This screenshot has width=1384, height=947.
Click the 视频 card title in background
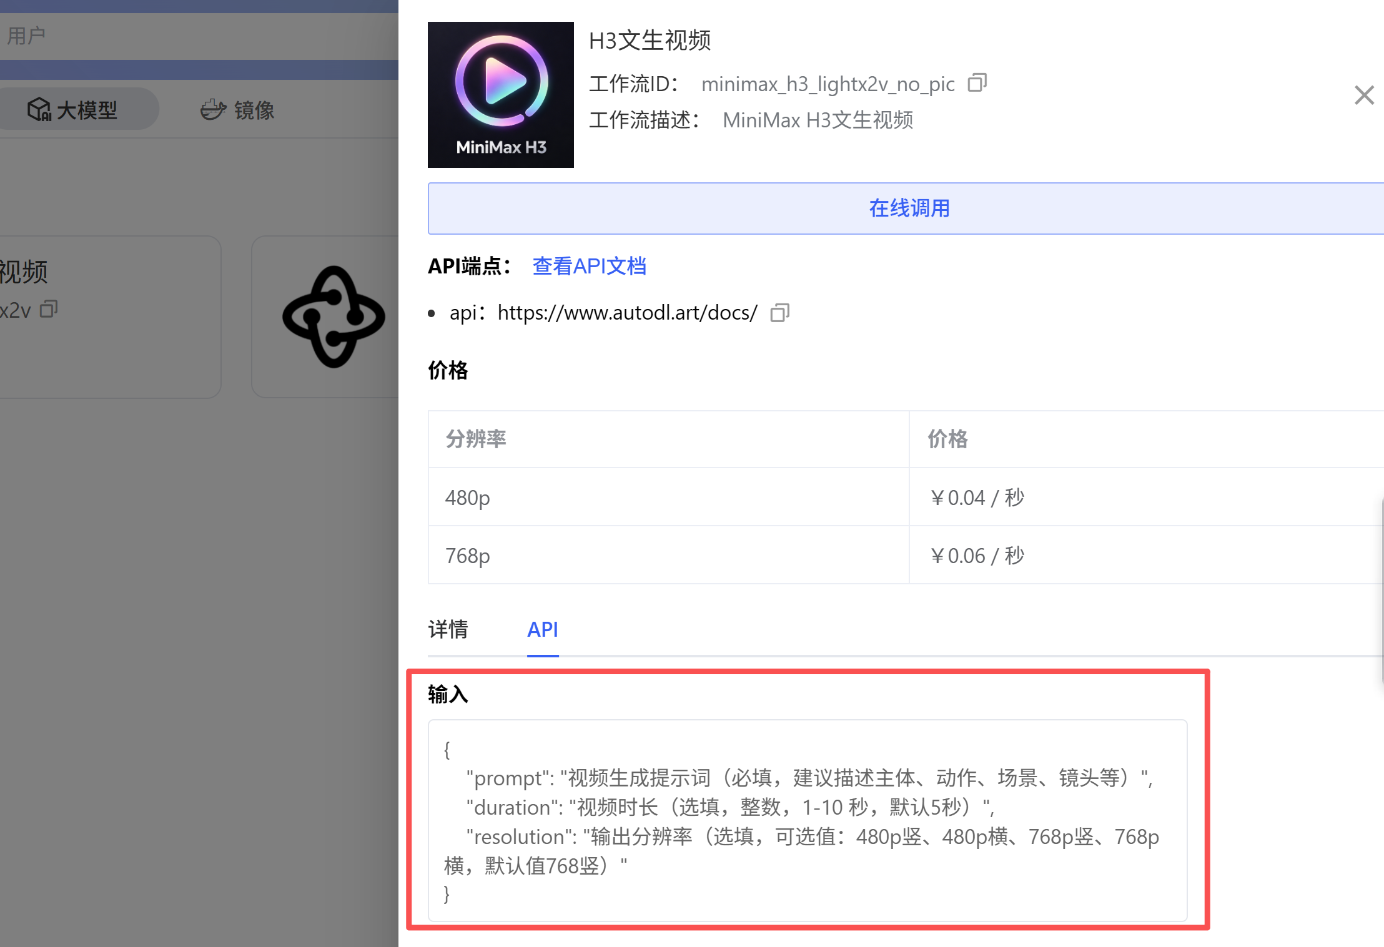click(x=24, y=272)
